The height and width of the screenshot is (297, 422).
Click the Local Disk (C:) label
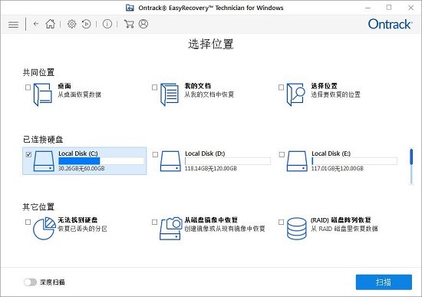(x=78, y=153)
